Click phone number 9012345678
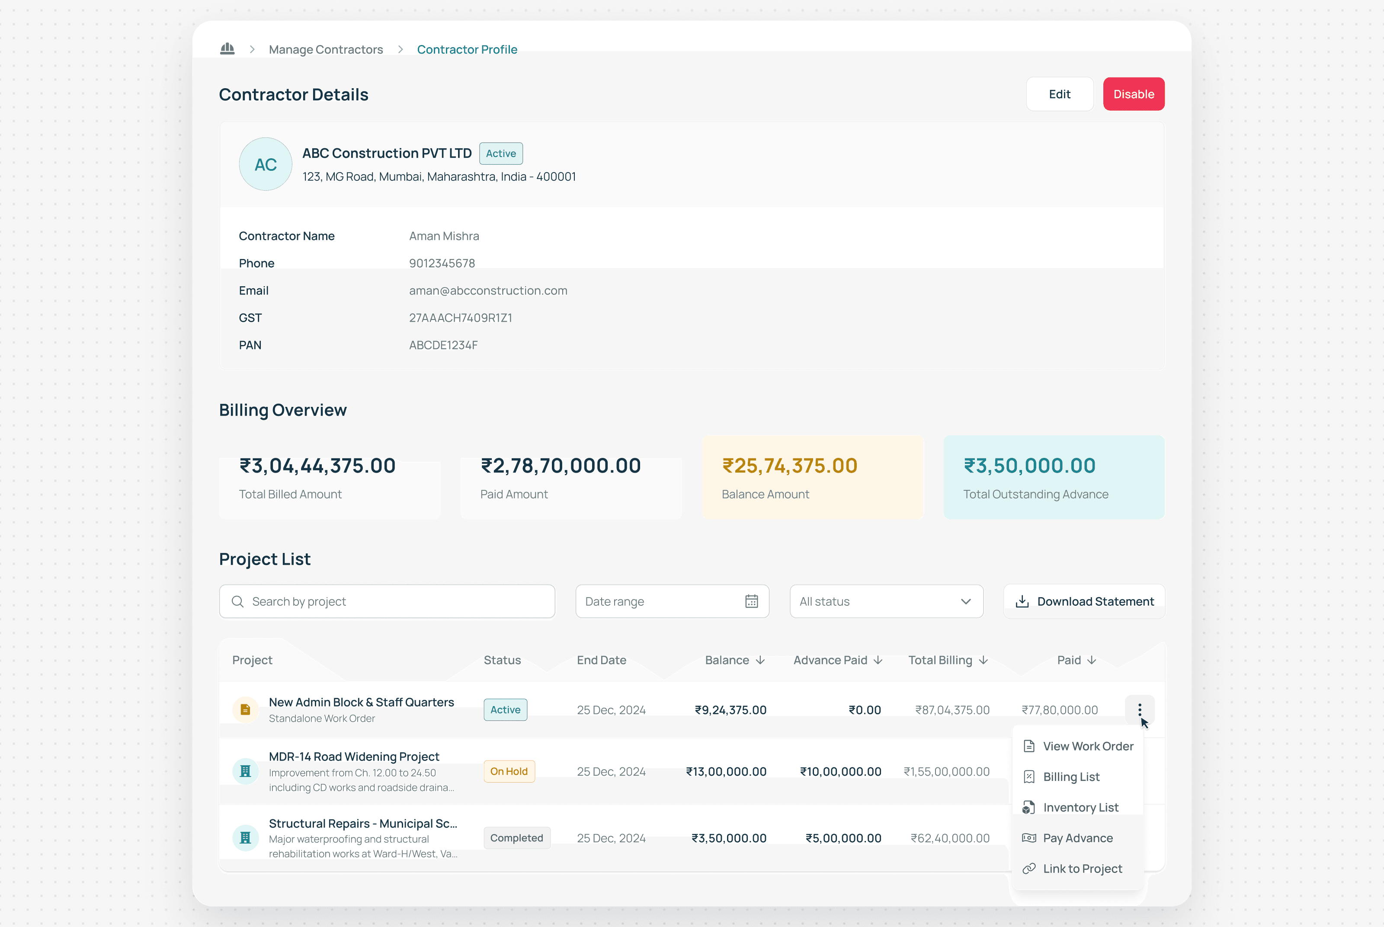This screenshot has height=927, width=1384. click(x=442, y=263)
